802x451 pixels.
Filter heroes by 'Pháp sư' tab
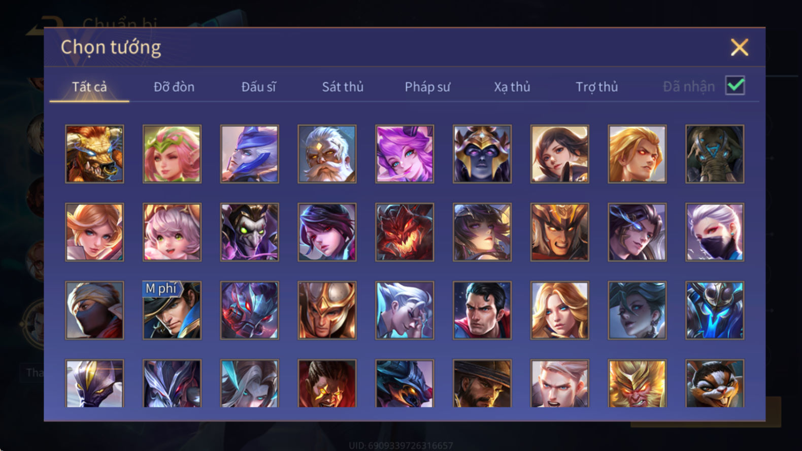pos(427,87)
